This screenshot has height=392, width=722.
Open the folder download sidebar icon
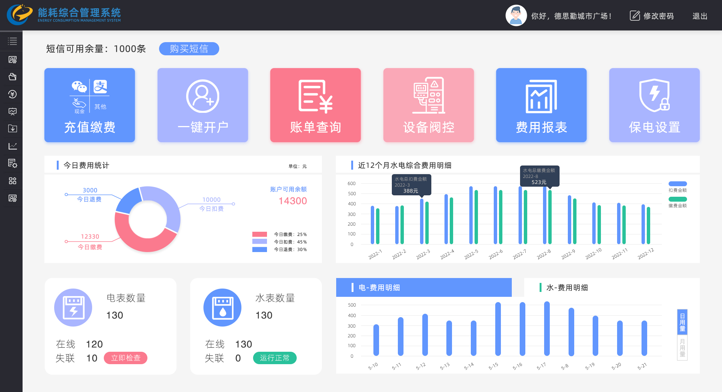click(x=12, y=129)
